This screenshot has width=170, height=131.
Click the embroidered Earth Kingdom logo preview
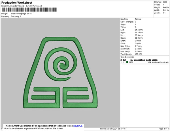(x=60, y=73)
